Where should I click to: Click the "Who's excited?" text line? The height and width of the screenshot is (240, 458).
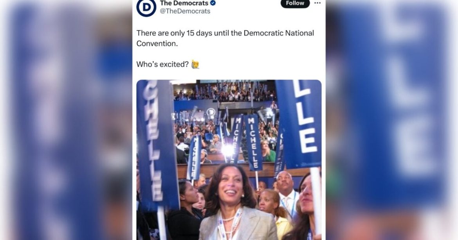pos(162,64)
